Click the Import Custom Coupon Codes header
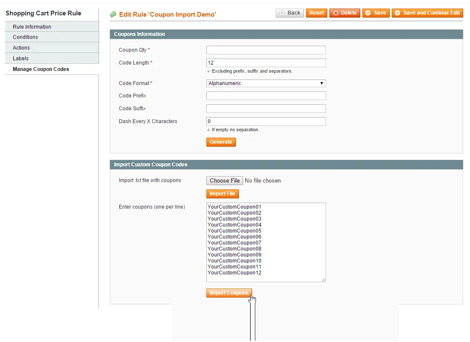The width and height of the screenshot is (470, 342). click(286, 165)
